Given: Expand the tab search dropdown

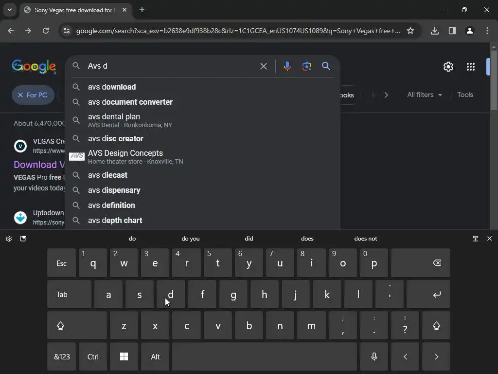Looking at the screenshot, I should (x=10, y=10).
